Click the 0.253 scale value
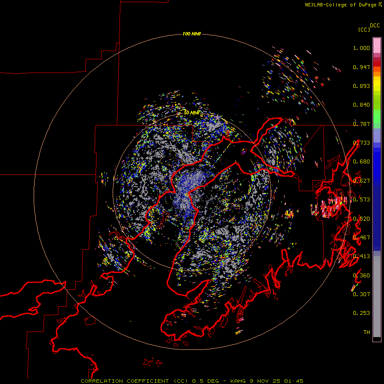Screen dimensions: 384x384 point(361,313)
